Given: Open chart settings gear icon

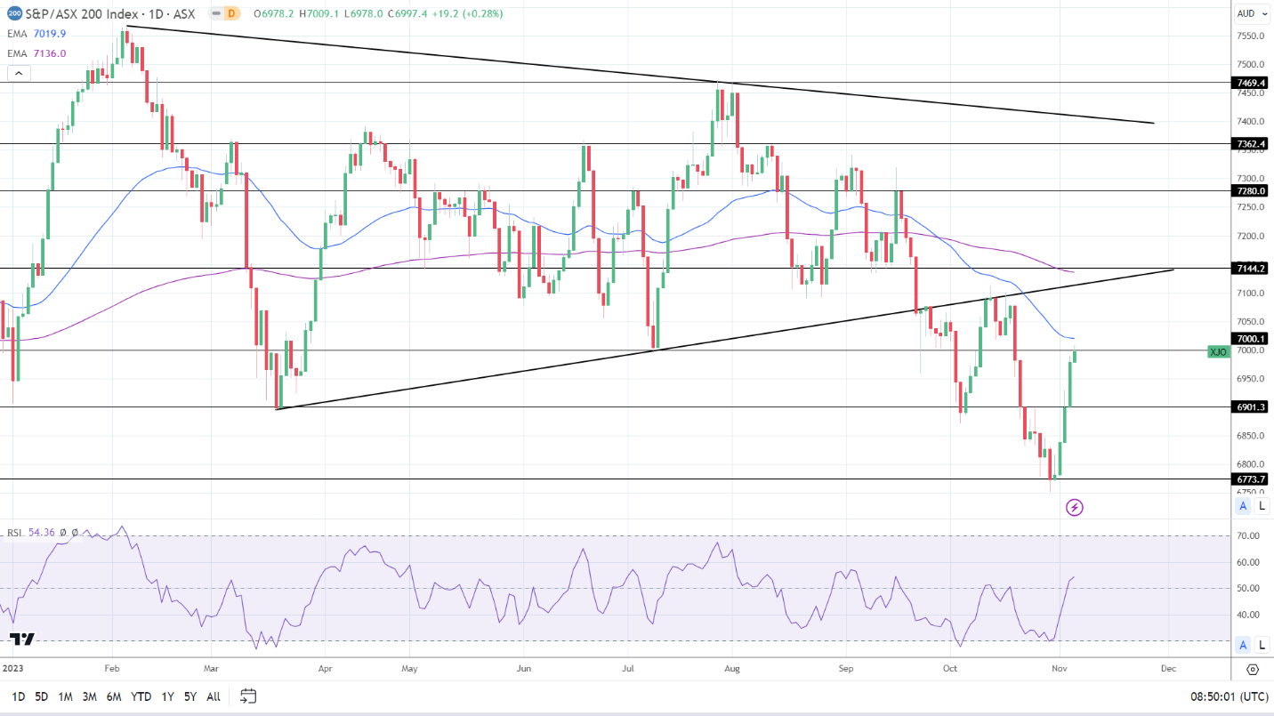Looking at the screenshot, I should click(1252, 670).
